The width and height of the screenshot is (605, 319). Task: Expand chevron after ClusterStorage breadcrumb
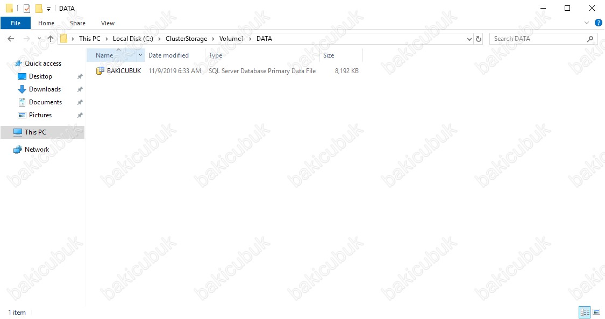point(213,39)
